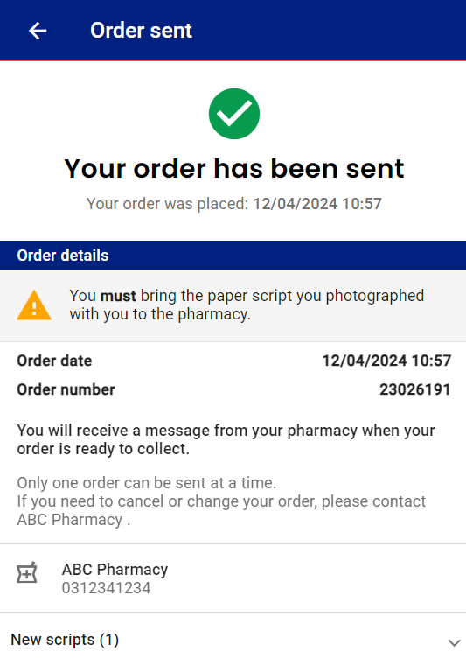Expand the New scripts chevron

click(454, 642)
